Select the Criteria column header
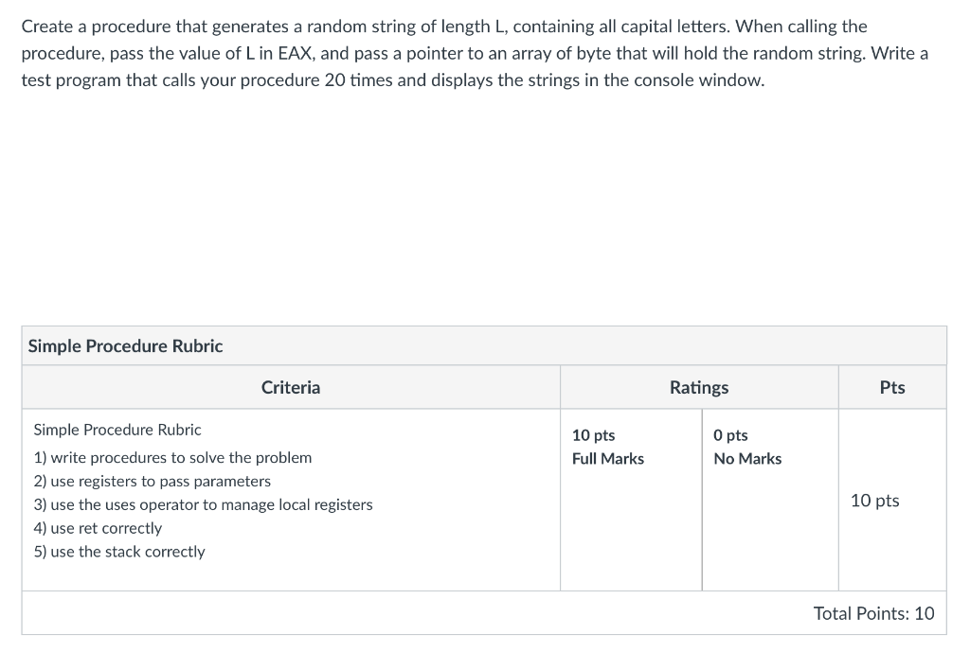Image resolution: width=970 pixels, height=652 pixels. [291, 387]
